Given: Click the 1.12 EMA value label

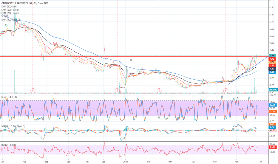Looking at the screenshot, I should (272, 69).
